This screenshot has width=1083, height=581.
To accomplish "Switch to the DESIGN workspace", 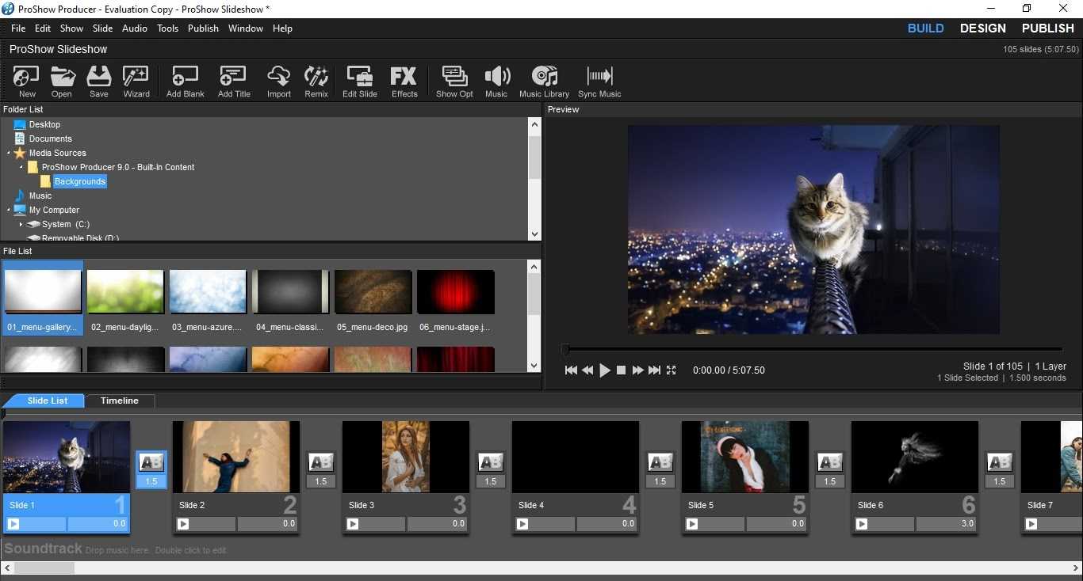I will pos(982,28).
